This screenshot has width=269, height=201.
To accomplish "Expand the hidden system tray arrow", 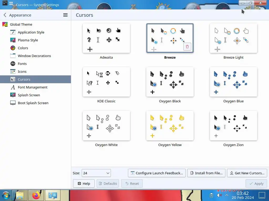I will [x=227, y=195].
